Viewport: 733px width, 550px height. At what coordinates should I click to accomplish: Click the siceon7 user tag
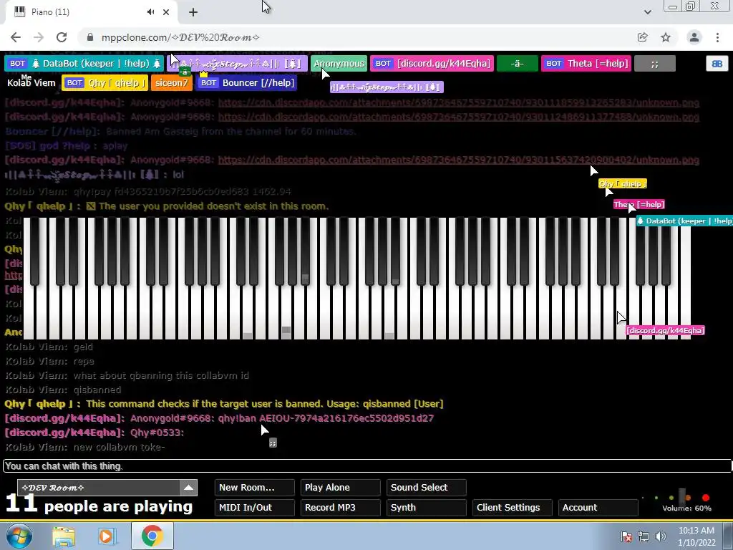coord(172,83)
